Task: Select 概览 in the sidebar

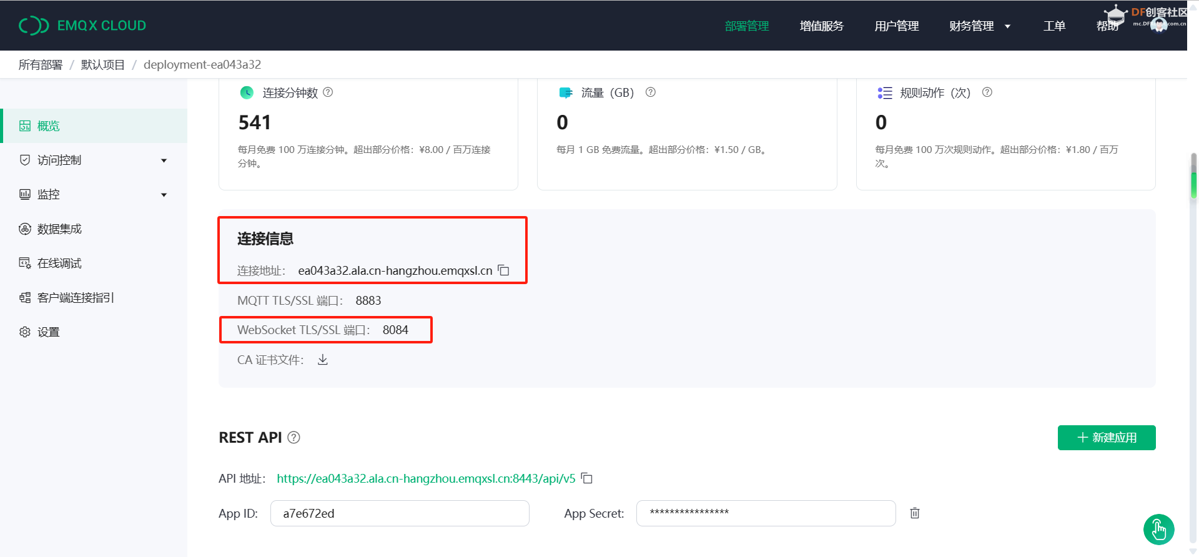Action: 94,126
